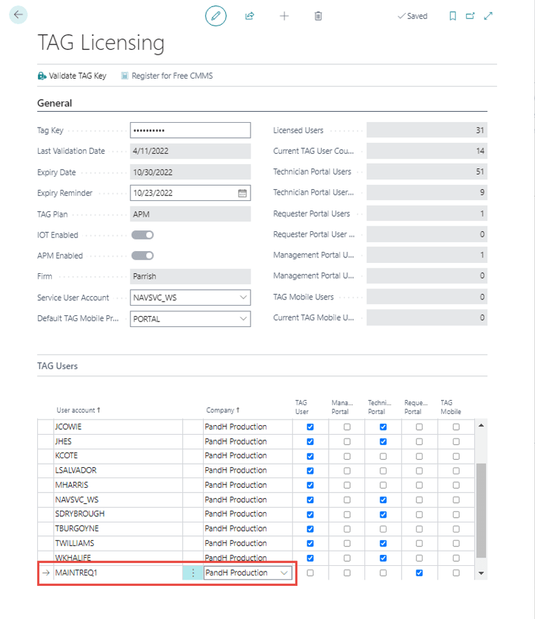Collapse the General section header
Viewport: 535px width, 619px height.
(55, 103)
